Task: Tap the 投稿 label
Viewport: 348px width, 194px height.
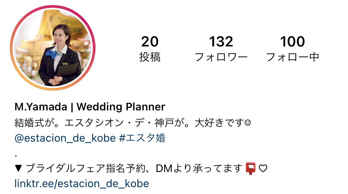Action: point(150,57)
